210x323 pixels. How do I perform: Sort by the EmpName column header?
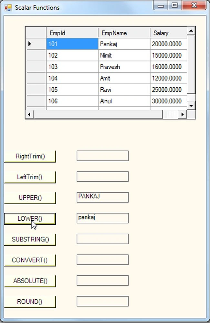[124, 33]
